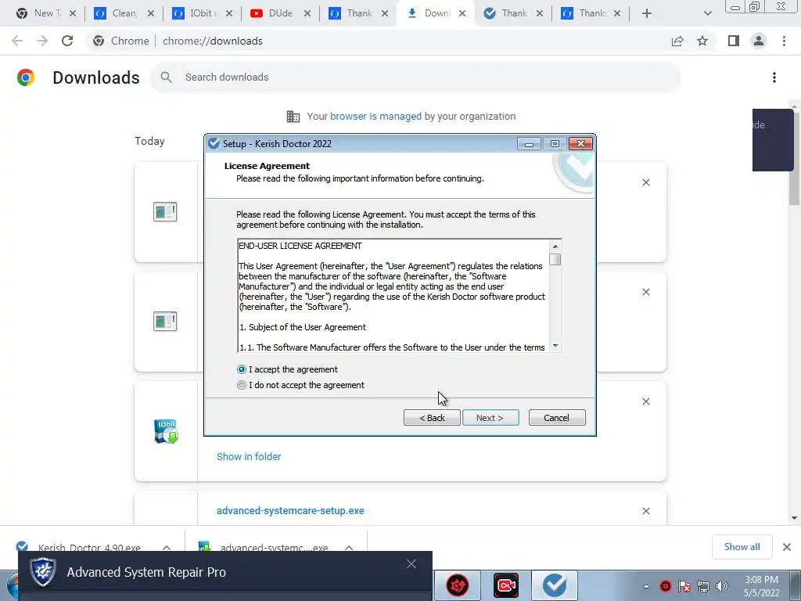Click the license agreement scrollbar thumb

click(x=555, y=260)
